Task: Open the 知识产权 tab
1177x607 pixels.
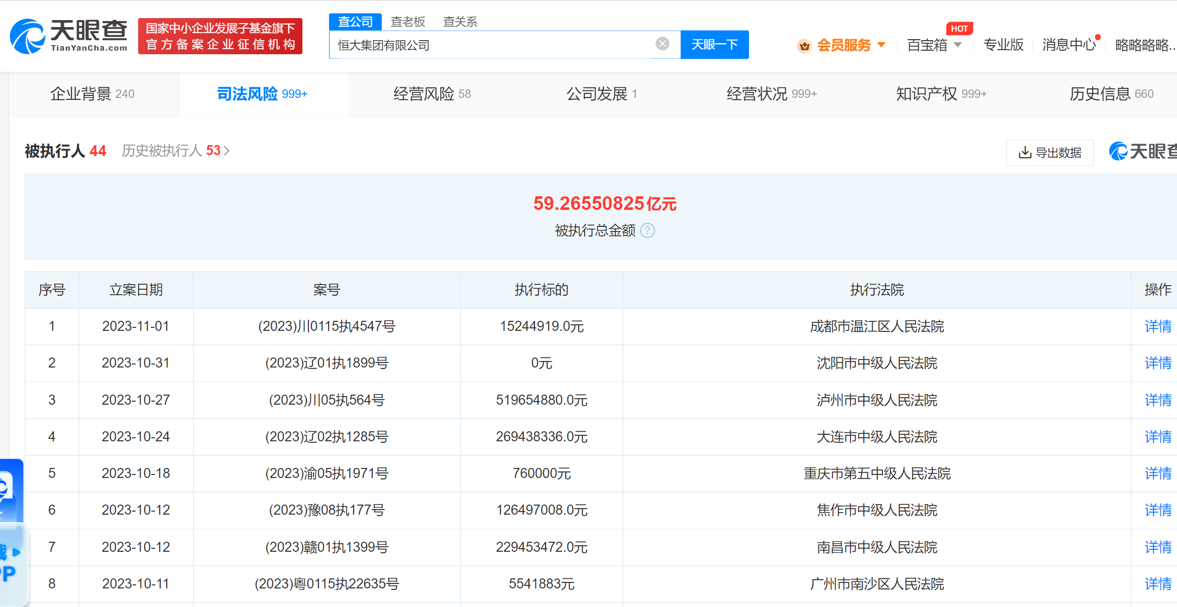Action: [941, 94]
